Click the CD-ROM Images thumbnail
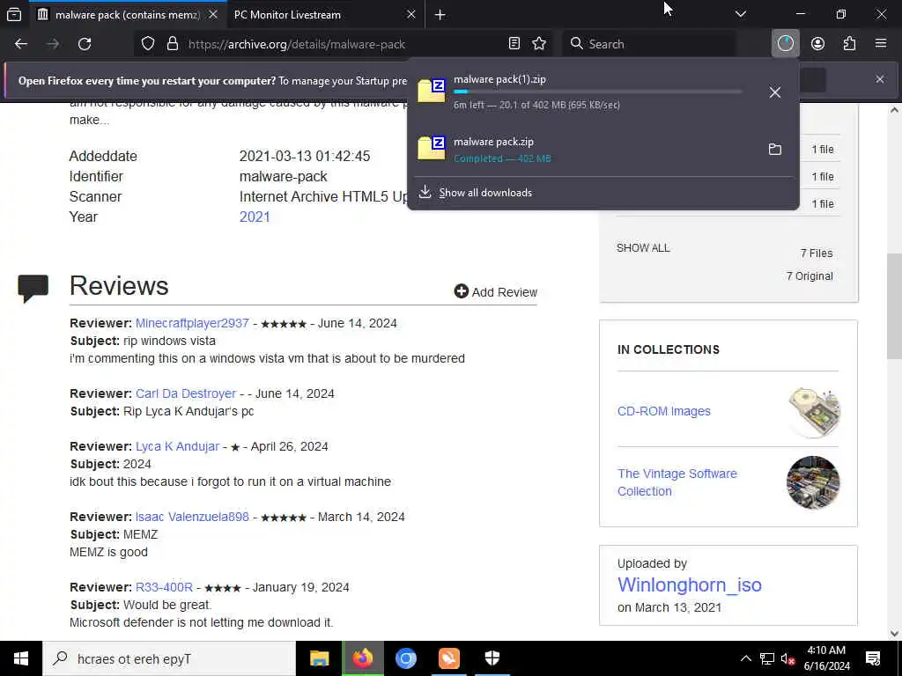Image resolution: width=902 pixels, height=676 pixels. click(x=813, y=412)
